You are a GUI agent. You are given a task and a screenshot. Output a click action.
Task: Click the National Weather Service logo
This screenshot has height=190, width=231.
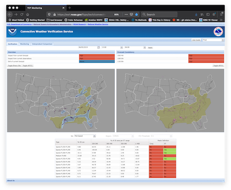pyautogui.click(x=218, y=32)
